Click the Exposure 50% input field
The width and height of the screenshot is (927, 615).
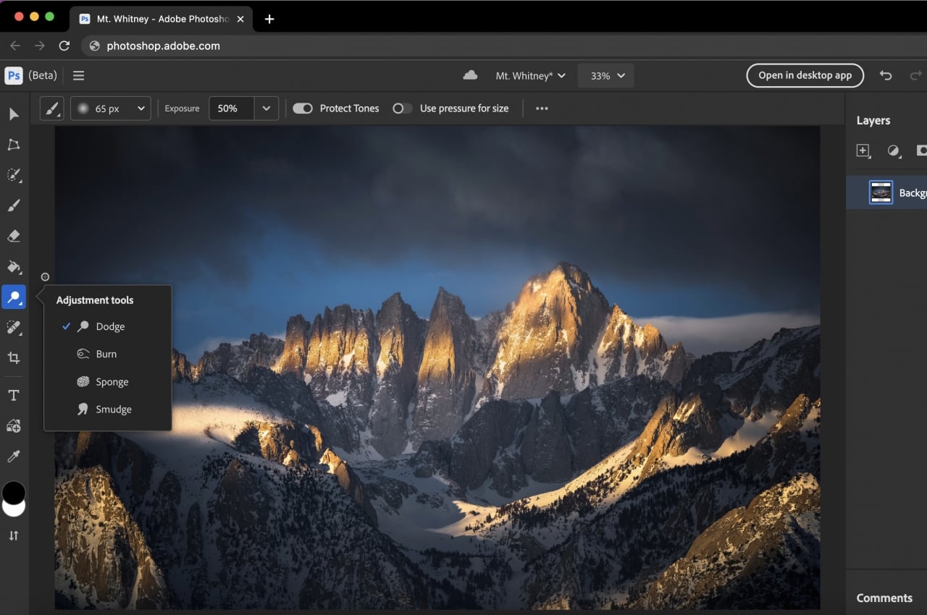231,109
